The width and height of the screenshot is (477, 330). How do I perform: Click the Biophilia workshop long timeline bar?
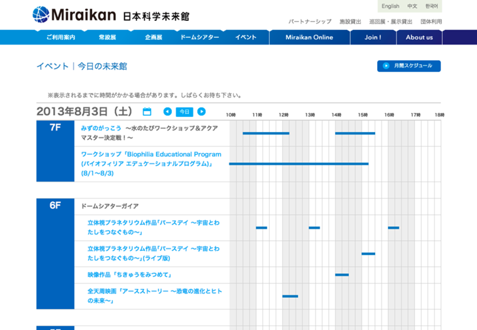point(299,164)
